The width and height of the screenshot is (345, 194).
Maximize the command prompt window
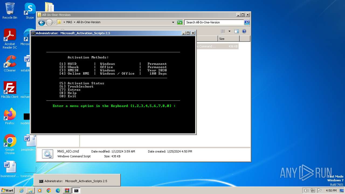pyautogui.click(x=188, y=33)
